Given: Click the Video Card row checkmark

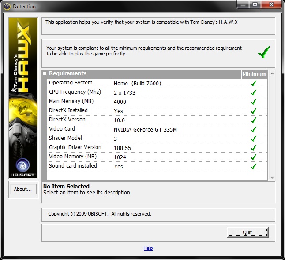Looking at the screenshot, I should click(253, 129).
